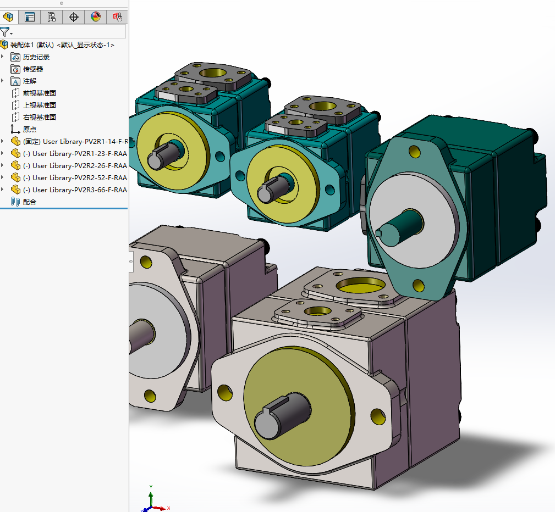Select the 配合 mates folder

(x=30, y=202)
